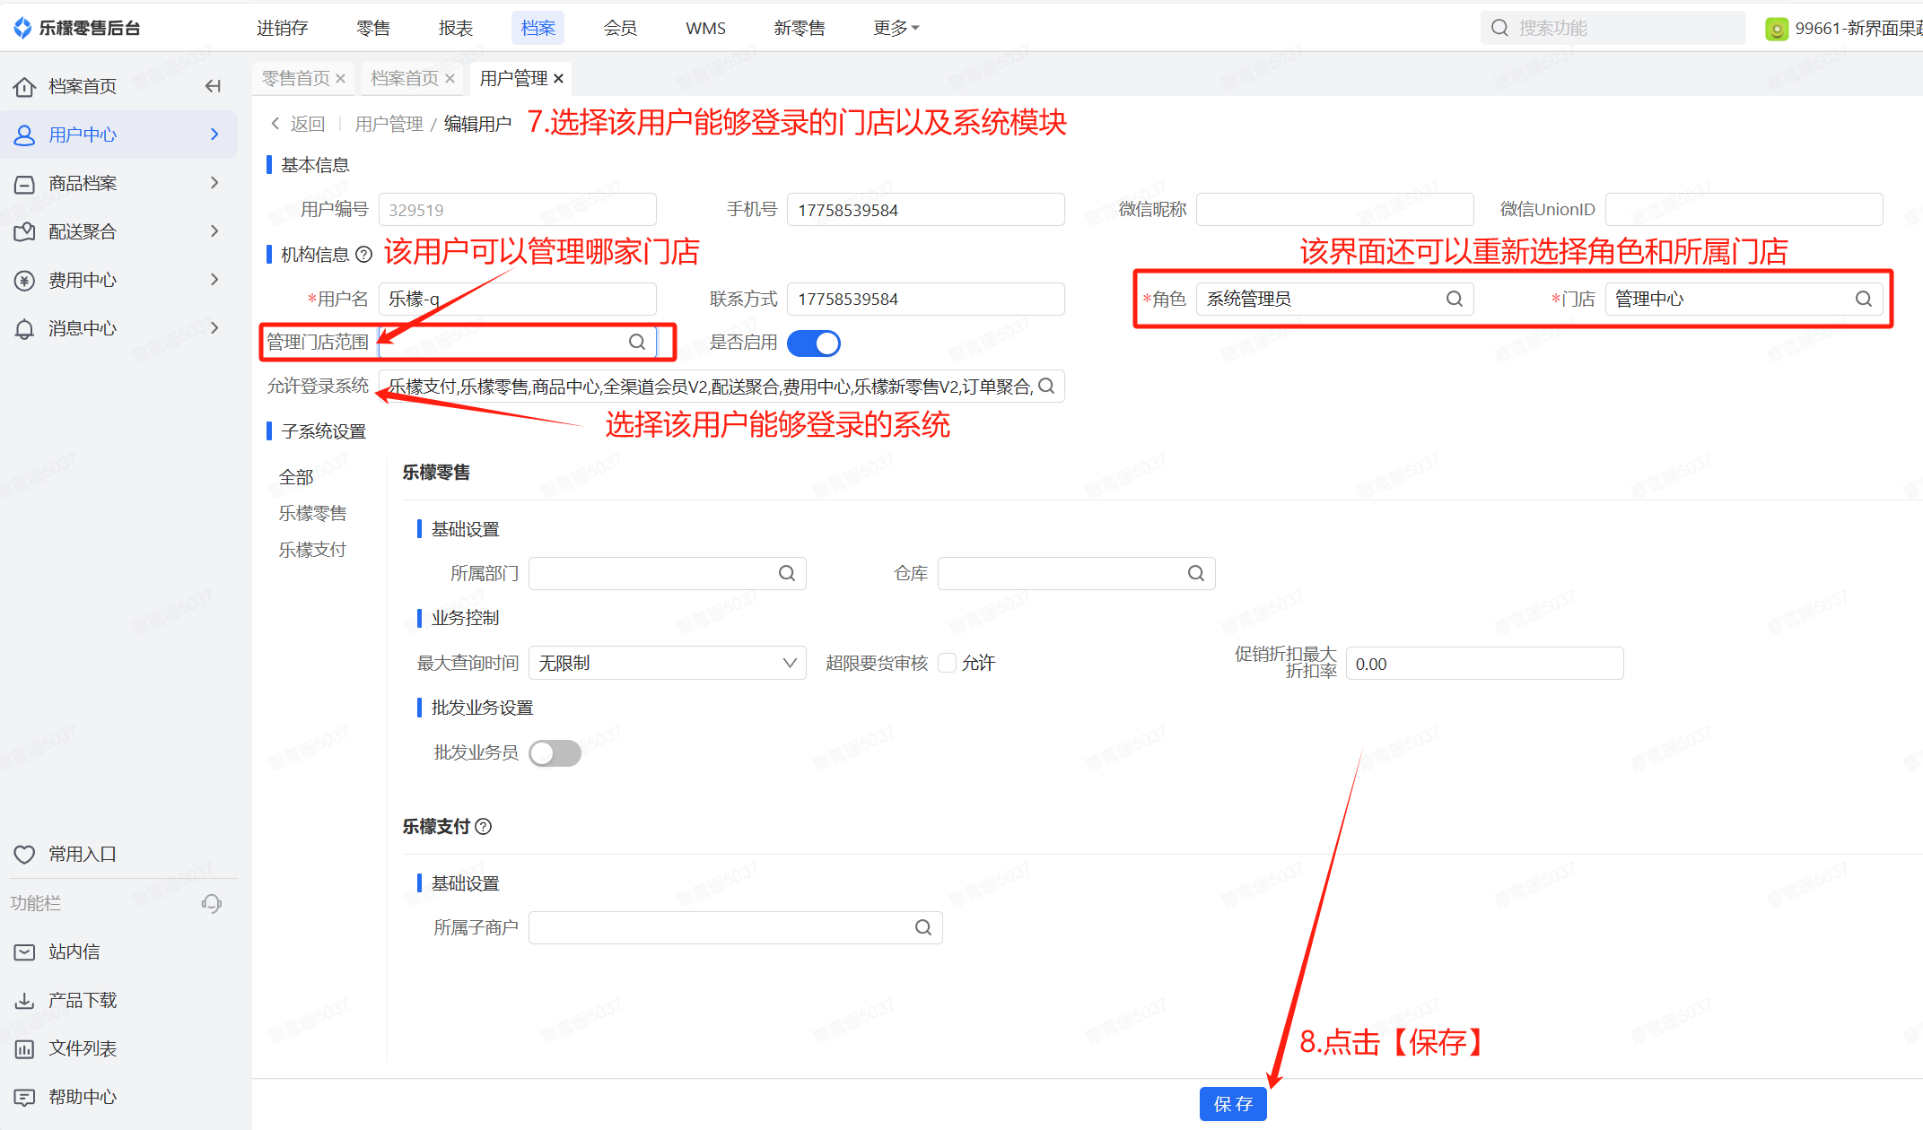Image resolution: width=1923 pixels, height=1130 pixels.
Task: Expand the 用户中心 chevron in sidebar
Action: click(x=214, y=135)
